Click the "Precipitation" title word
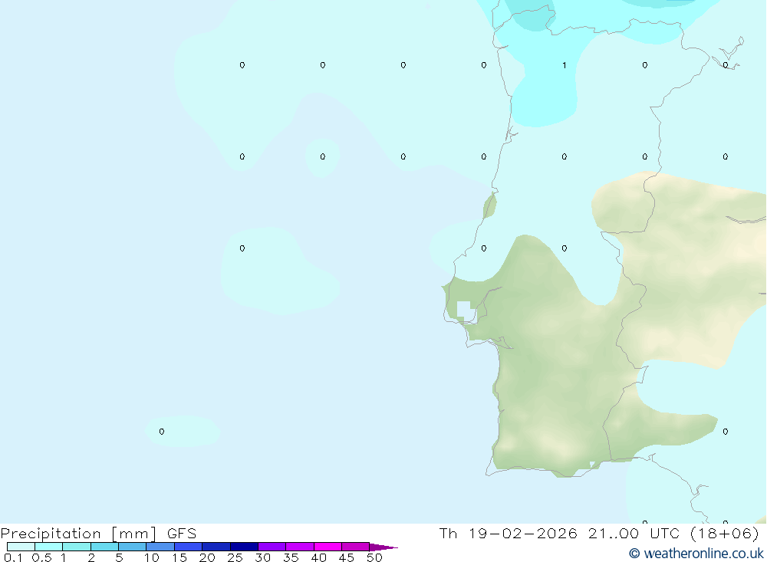 point(51,533)
